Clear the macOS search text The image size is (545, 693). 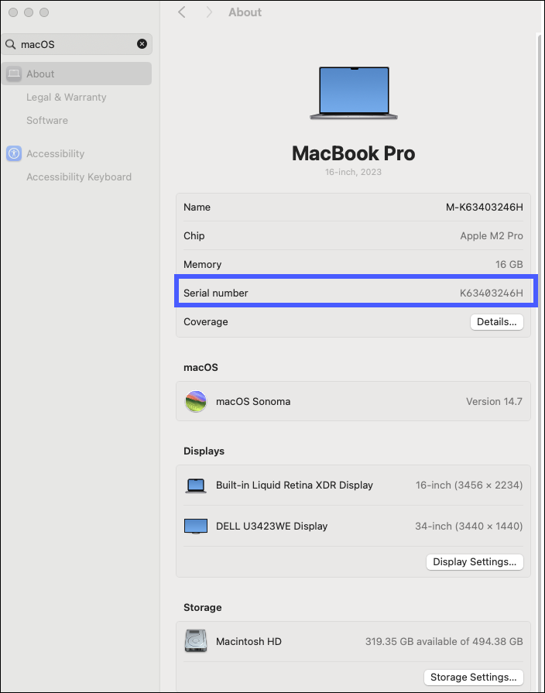point(142,44)
